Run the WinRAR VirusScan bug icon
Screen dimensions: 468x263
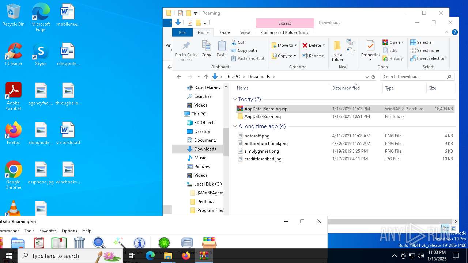click(x=164, y=243)
